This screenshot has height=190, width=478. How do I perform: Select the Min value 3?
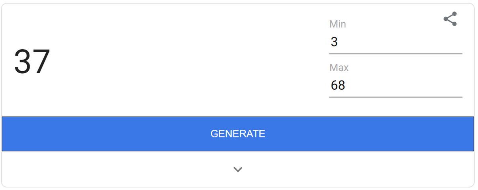pos(334,42)
